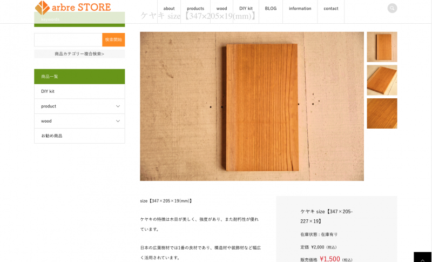Click the orange 検索開始 search button
The height and width of the screenshot is (262, 432).
click(x=113, y=39)
